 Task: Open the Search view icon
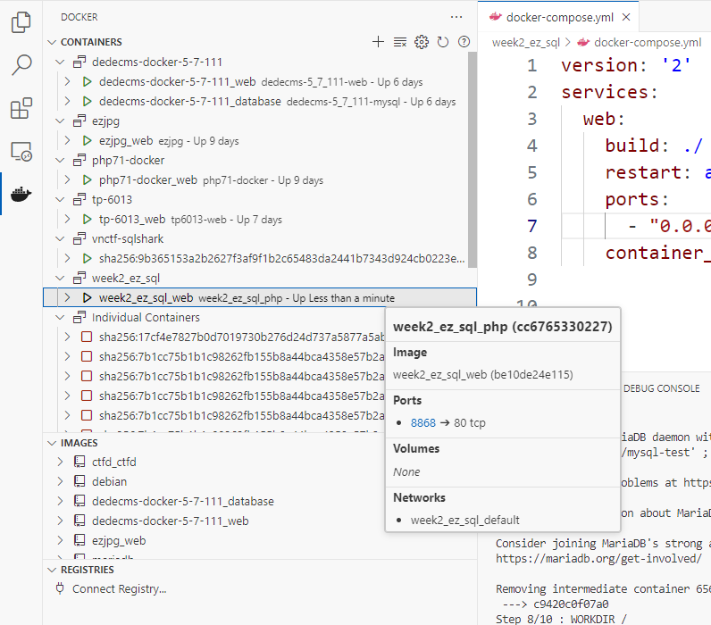tap(21, 65)
